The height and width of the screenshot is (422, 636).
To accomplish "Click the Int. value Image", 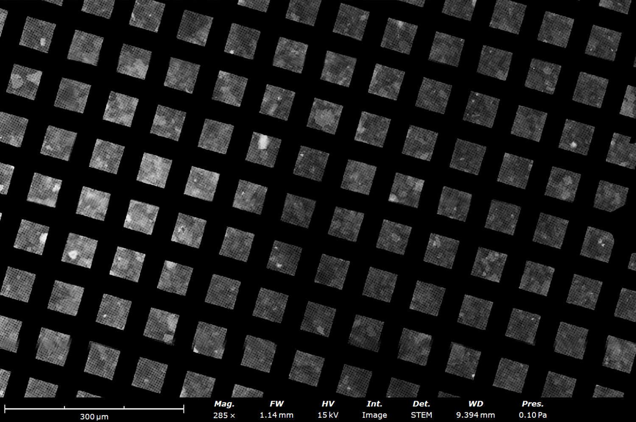I will point(374,416).
